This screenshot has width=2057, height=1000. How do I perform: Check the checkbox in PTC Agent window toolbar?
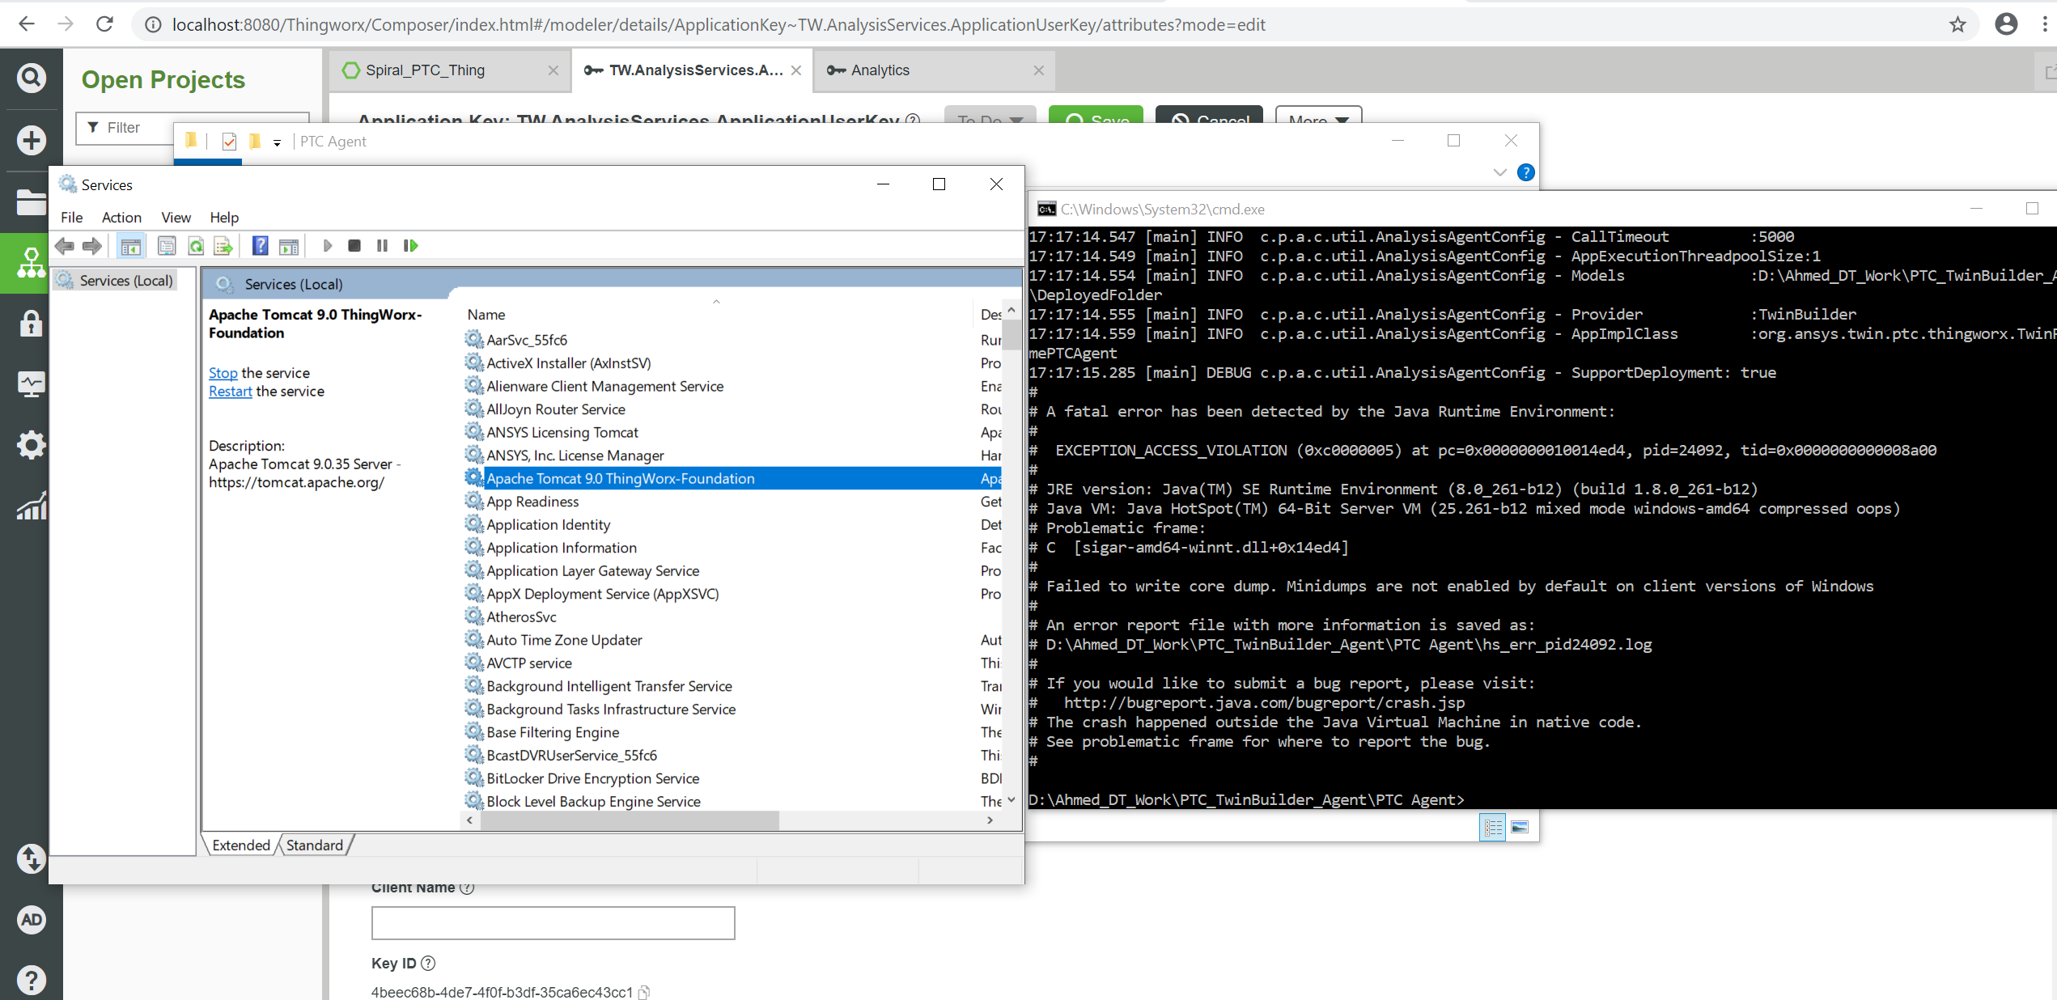click(x=229, y=140)
